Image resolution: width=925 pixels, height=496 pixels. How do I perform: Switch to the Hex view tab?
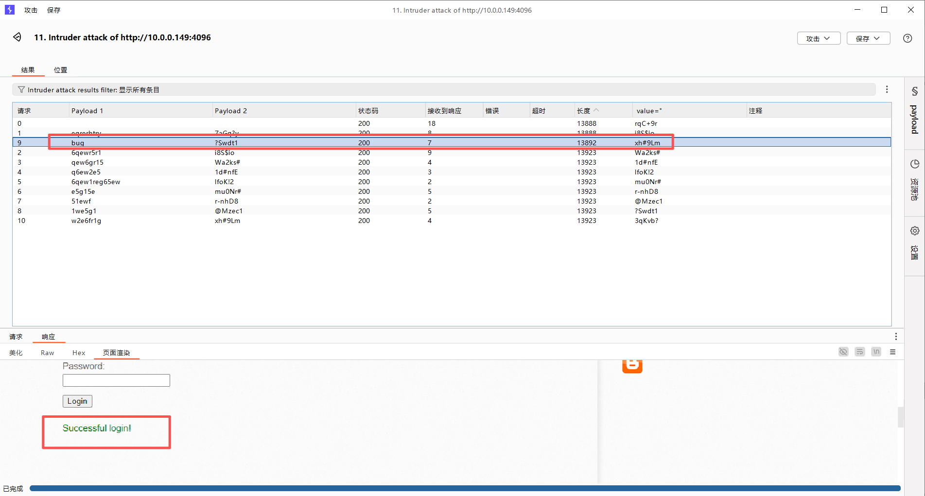pyautogui.click(x=79, y=353)
